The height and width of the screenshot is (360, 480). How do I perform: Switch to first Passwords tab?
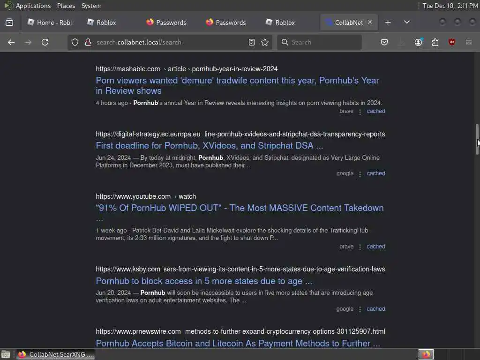coord(167,22)
